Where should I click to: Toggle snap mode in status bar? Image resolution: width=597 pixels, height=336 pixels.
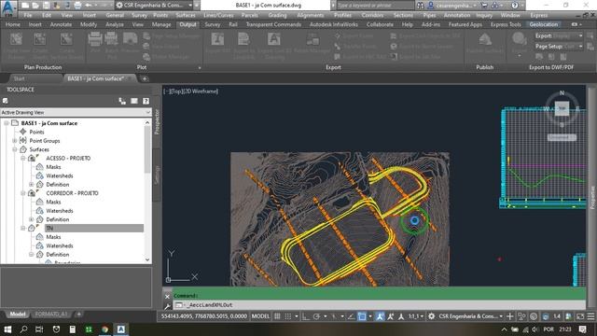click(x=288, y=316)
